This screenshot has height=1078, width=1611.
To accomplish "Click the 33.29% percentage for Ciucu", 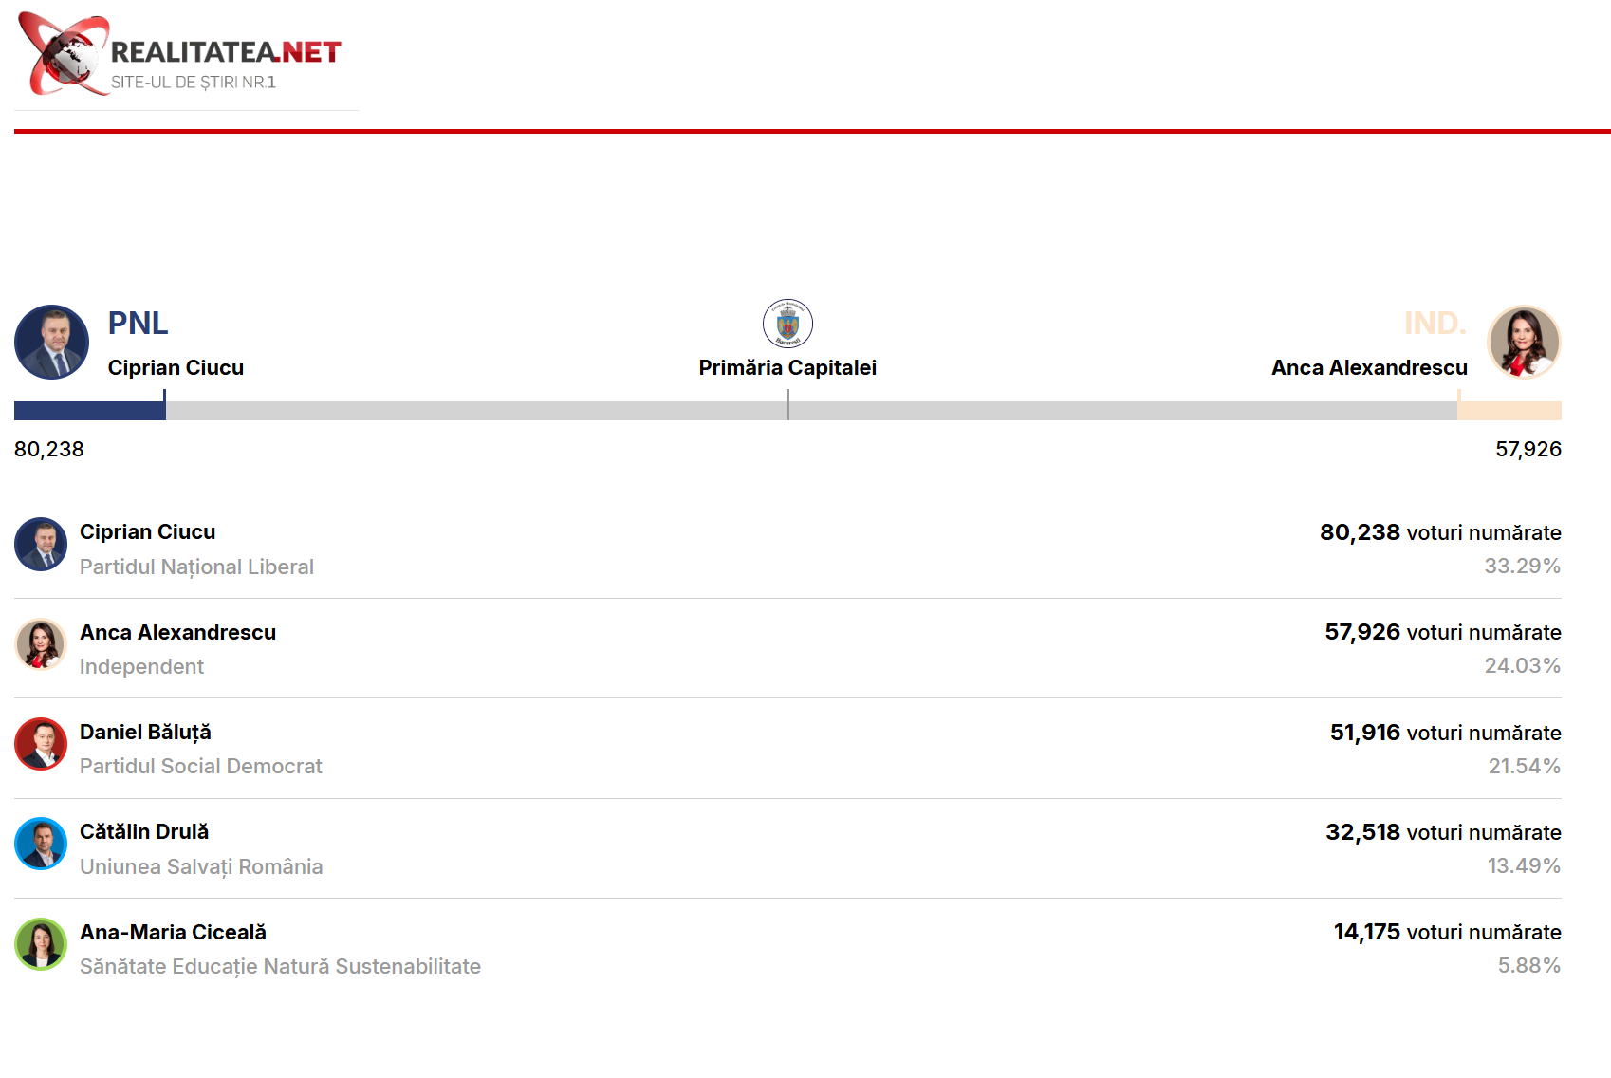I will point(1522,567).
